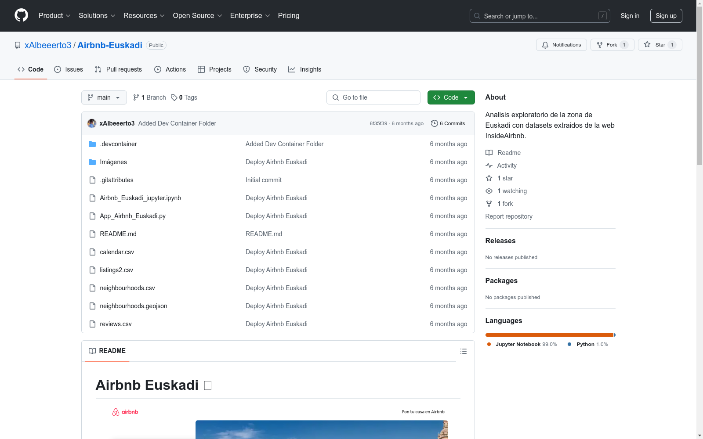Click the Go to file search field
Viewport: 703px width, 439px height.
(373, 97)
